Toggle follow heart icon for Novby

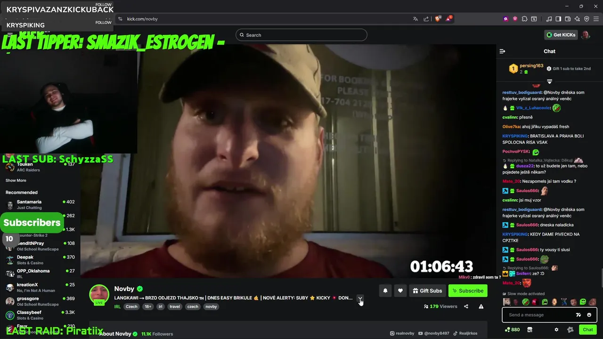pos(400,291)
